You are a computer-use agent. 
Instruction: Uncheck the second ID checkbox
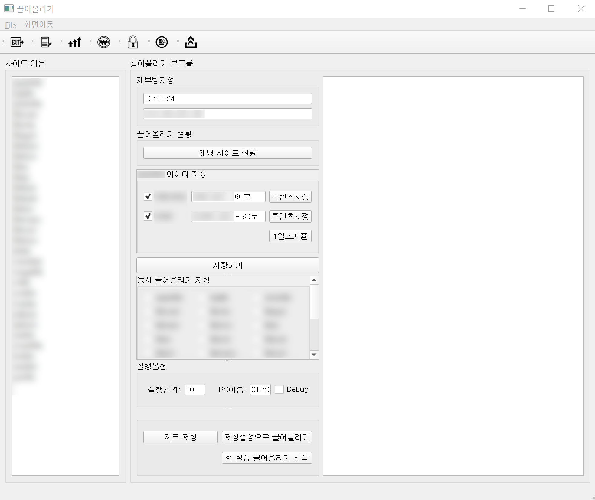tap(148, 216)
